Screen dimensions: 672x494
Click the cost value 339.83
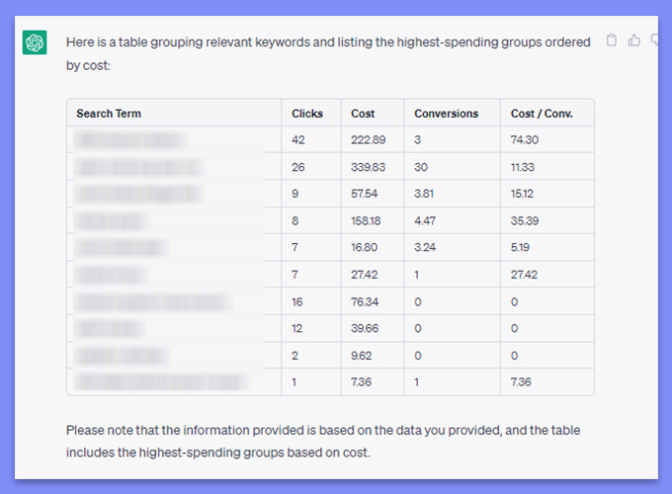pos(369,167)
